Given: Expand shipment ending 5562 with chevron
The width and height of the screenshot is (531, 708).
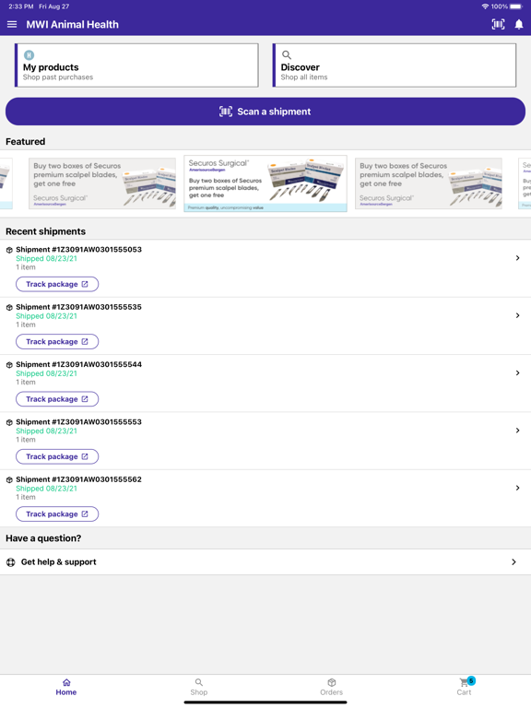Looking at the screenshot, I should 517,488.
